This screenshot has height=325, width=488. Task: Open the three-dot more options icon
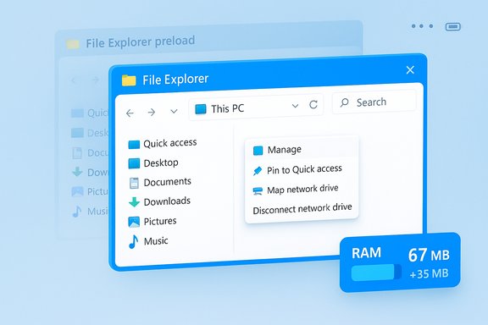422,26
